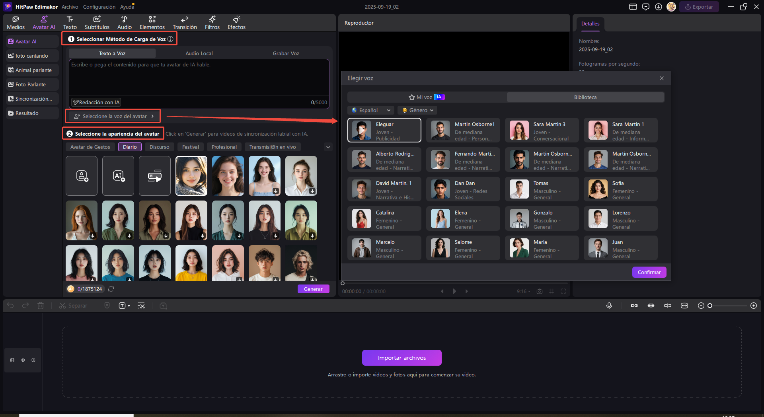Toggle track lock icon
764x417 pixels.
(12, 360)
